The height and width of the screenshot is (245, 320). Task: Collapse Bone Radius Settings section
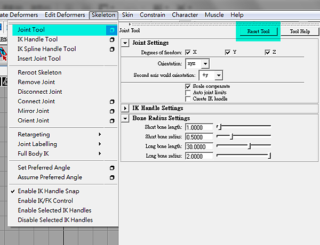click(x=125, y=118)
